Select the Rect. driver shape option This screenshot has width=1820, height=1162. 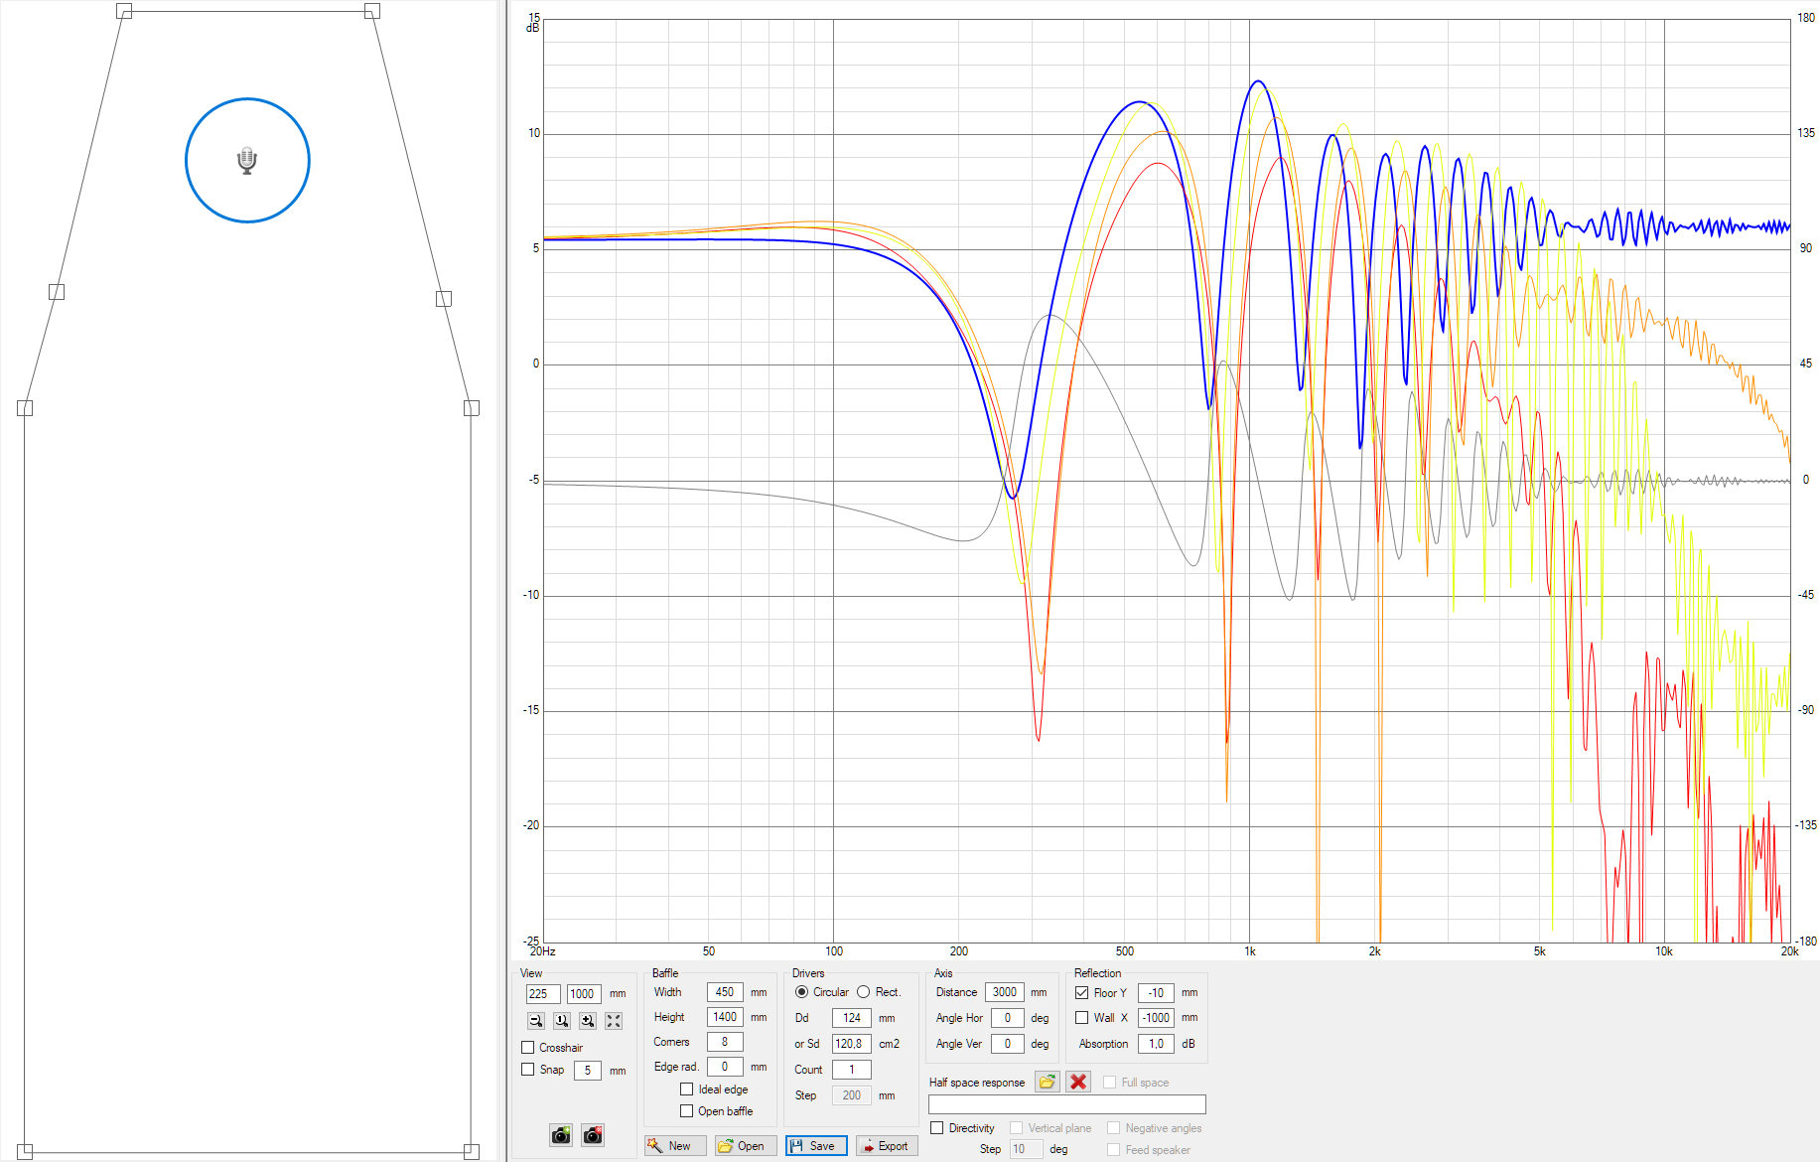(x=864, y=992)
